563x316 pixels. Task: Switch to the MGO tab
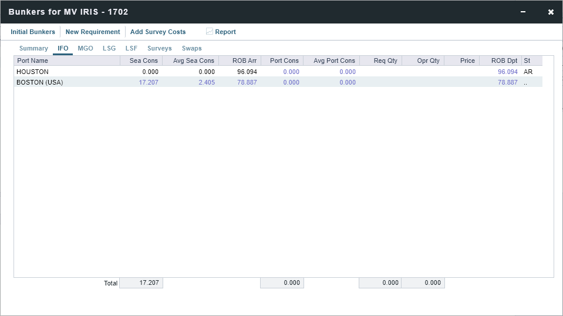point(85,48)
